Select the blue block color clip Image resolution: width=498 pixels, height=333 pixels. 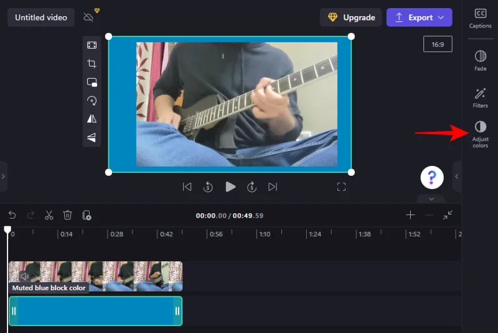pyautogui.click(x=96, y=311)
